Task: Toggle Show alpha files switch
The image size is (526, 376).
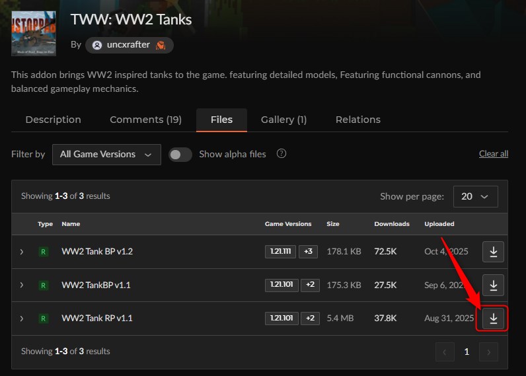Action: point(180,154)
